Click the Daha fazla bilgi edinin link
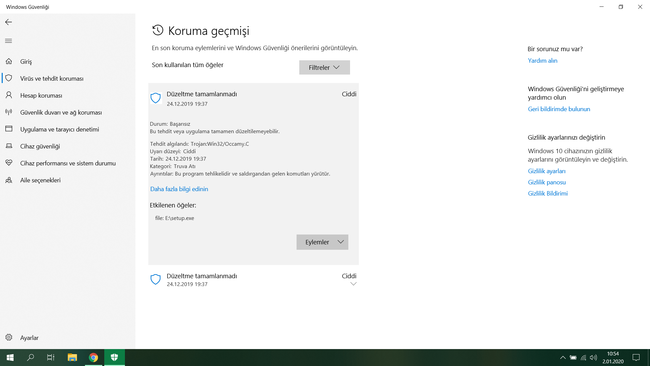Viewport: 650px width, 366px height. [x=179, y=189]
